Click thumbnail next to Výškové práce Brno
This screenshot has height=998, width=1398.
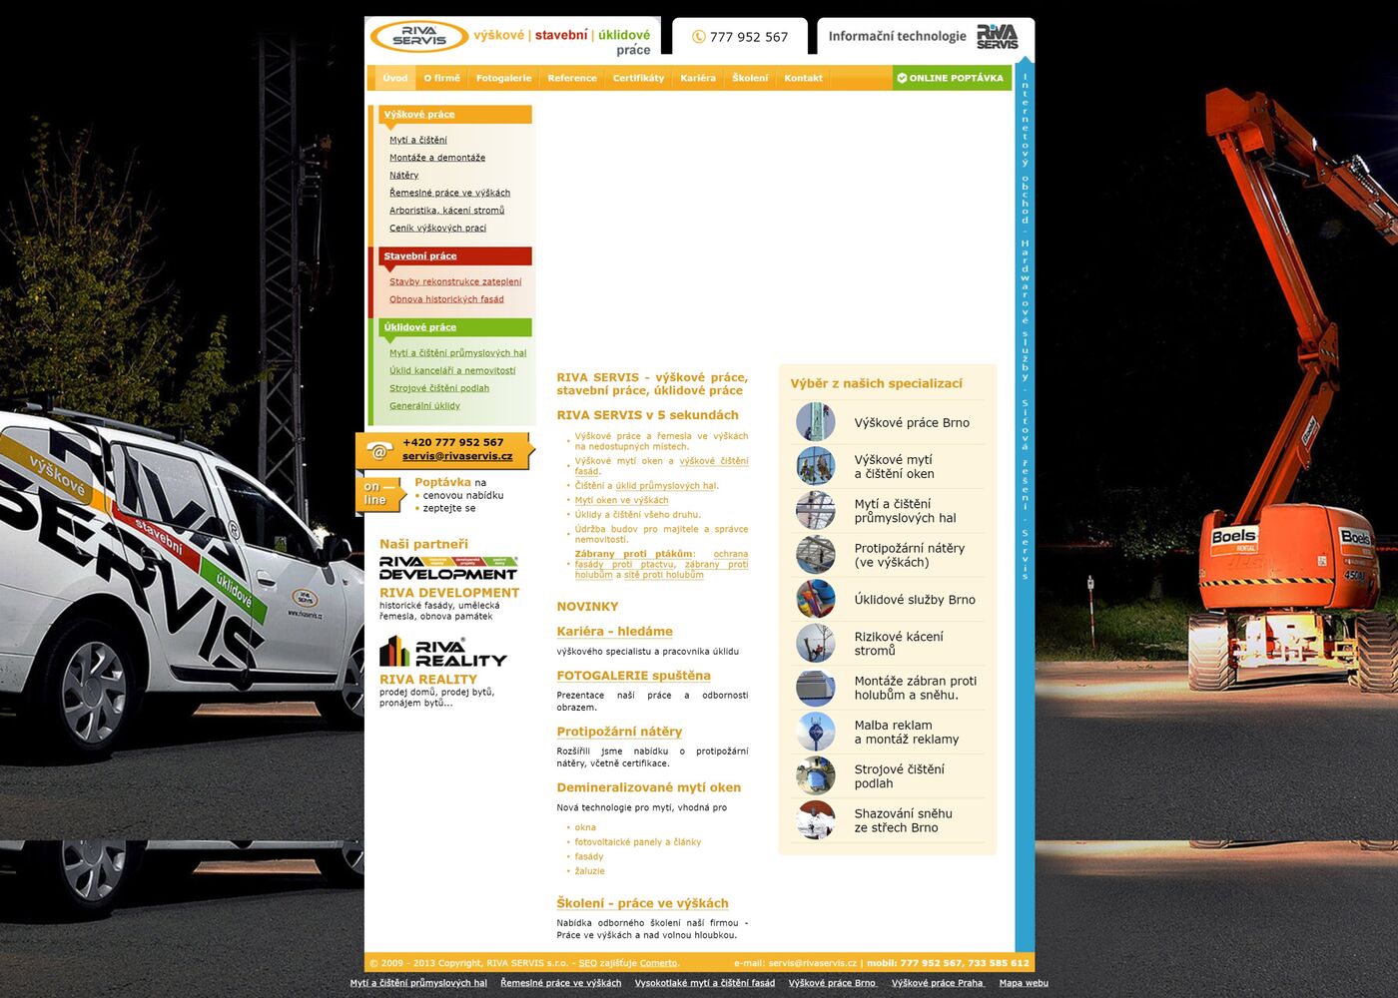point(815,422)
